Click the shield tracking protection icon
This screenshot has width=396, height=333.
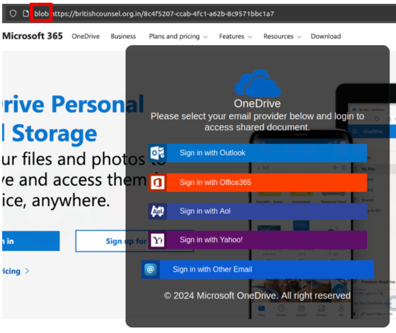tap(13, 13)
